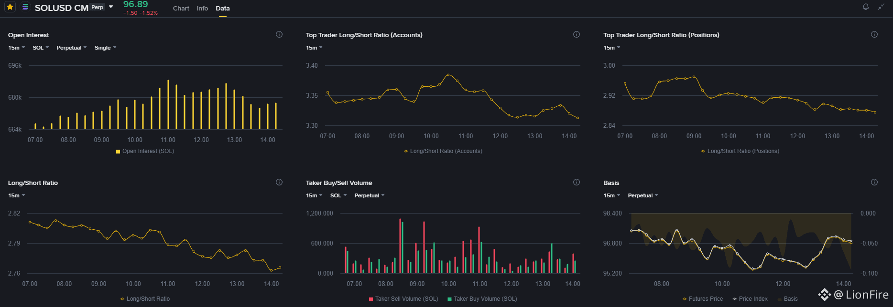893x307 pixels.
Task: Open the info icon for Long/Short Ratio
Action: [x=279, y=182]
